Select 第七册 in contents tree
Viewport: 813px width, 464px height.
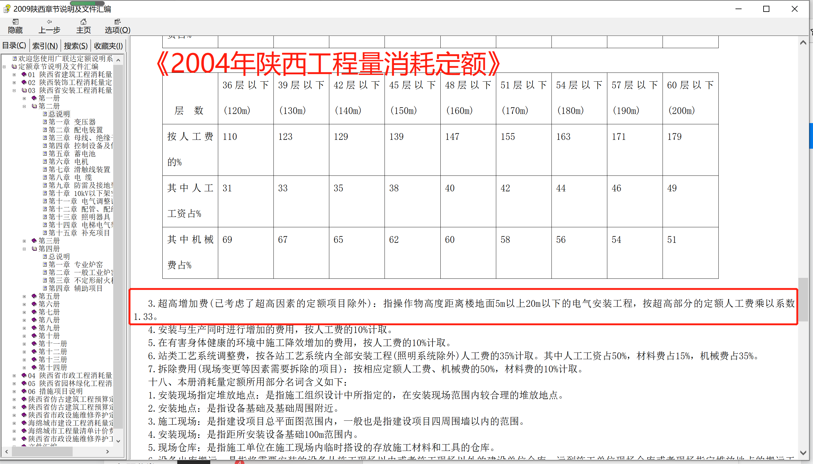coord(49,312)
